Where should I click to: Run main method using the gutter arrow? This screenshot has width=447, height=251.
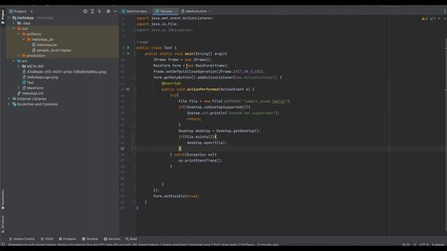coord(129,54)
